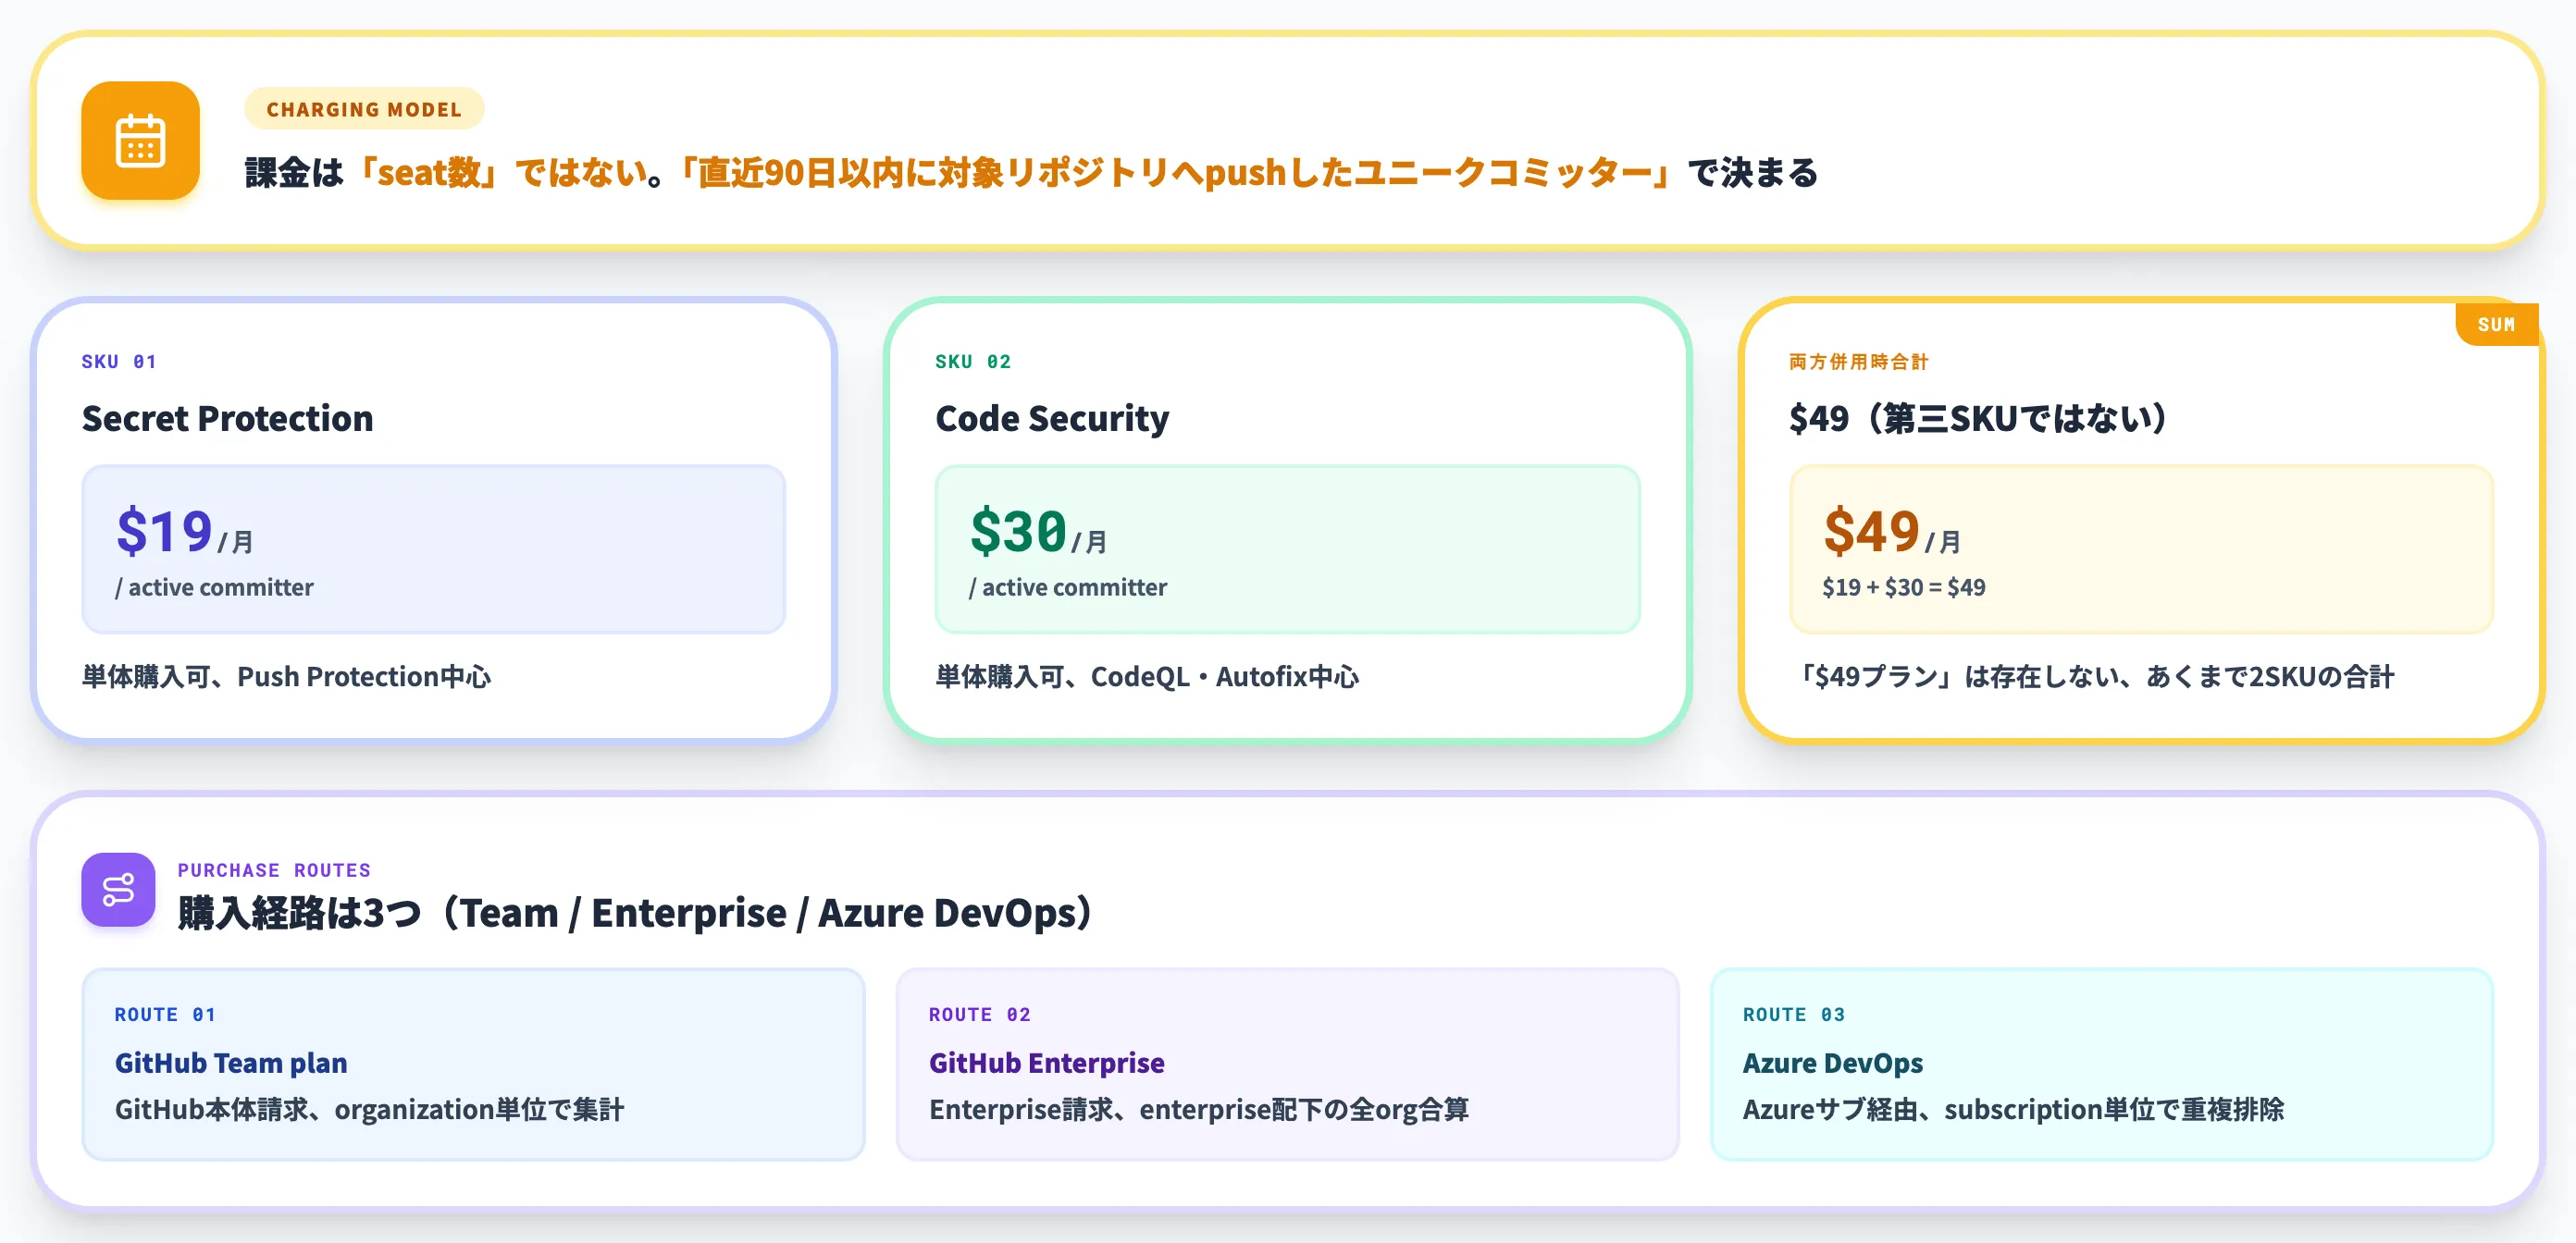Open the Azure DevOps route card
Viewport: 2576px width, 1243px height.
[2101, 1064]
